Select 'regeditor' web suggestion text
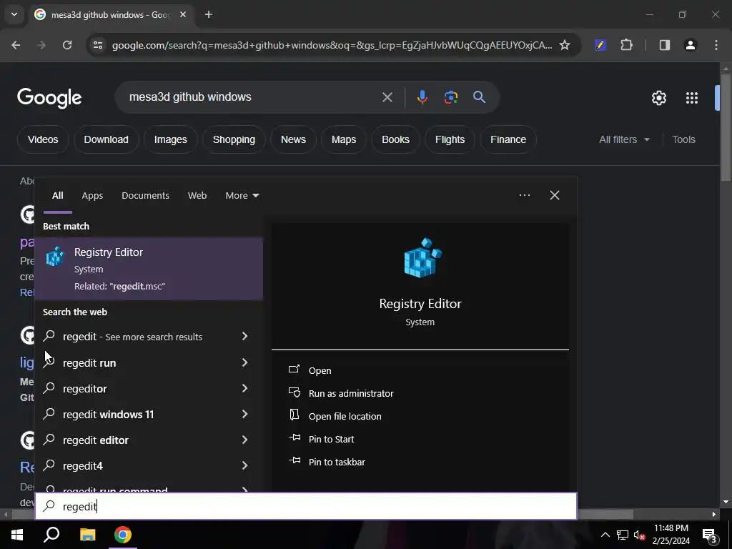The width and height of the screenshot is (732, 549). point(85,388)
